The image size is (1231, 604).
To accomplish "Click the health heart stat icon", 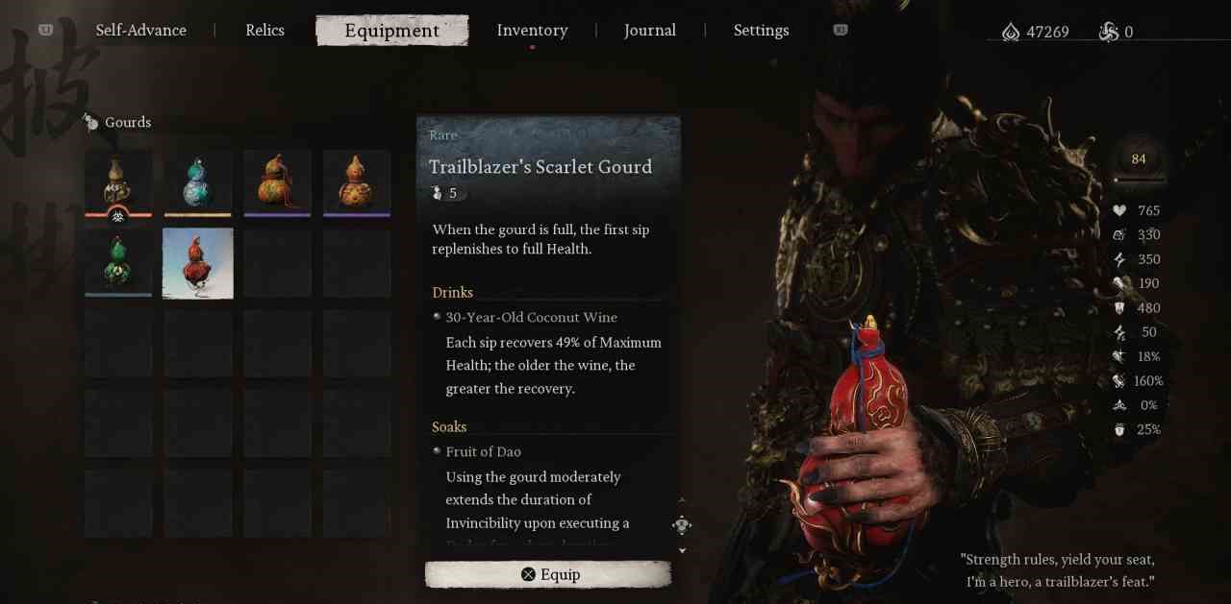I will [1118, 210].
